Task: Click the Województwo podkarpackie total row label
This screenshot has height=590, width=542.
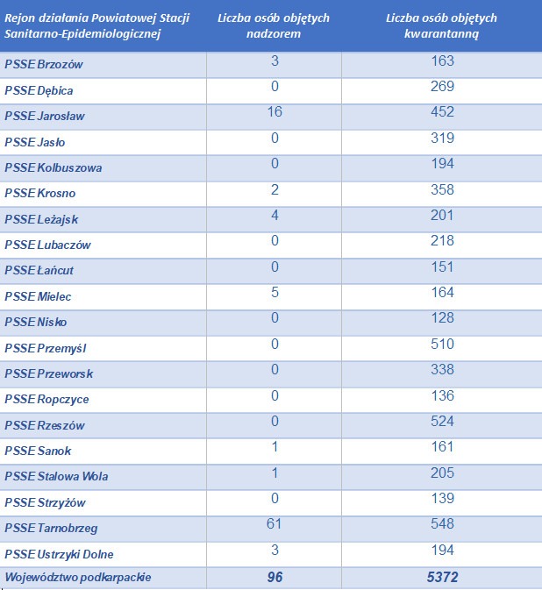Action: [x=79, y=577]
